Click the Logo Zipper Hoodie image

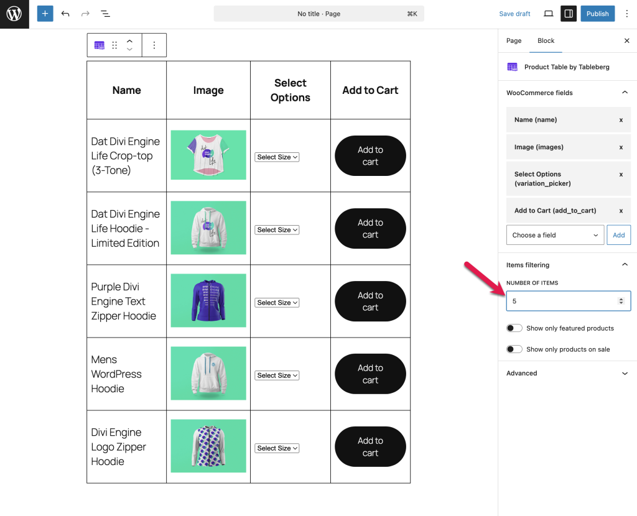(x=208, y=446)
